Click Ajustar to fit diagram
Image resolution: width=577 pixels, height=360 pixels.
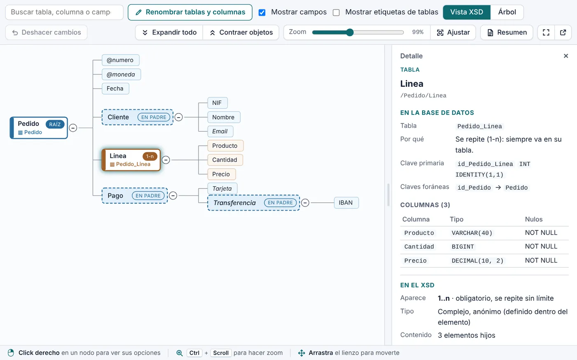pos(453,33)
